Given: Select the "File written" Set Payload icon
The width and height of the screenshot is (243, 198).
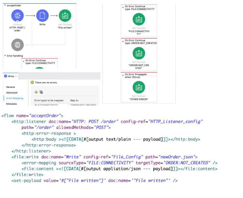Looking at the screenshot, I should pos(65,16).
